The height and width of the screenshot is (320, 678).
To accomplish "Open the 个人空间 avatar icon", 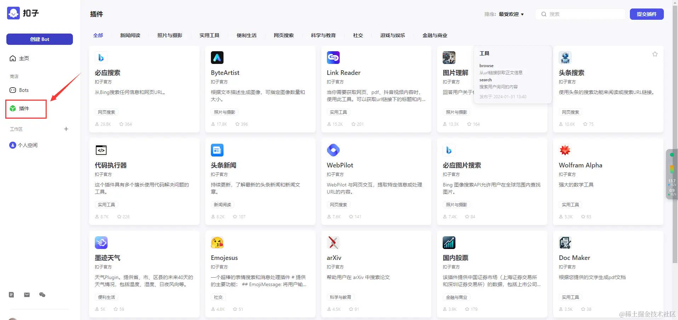I will tap(13, 145).
